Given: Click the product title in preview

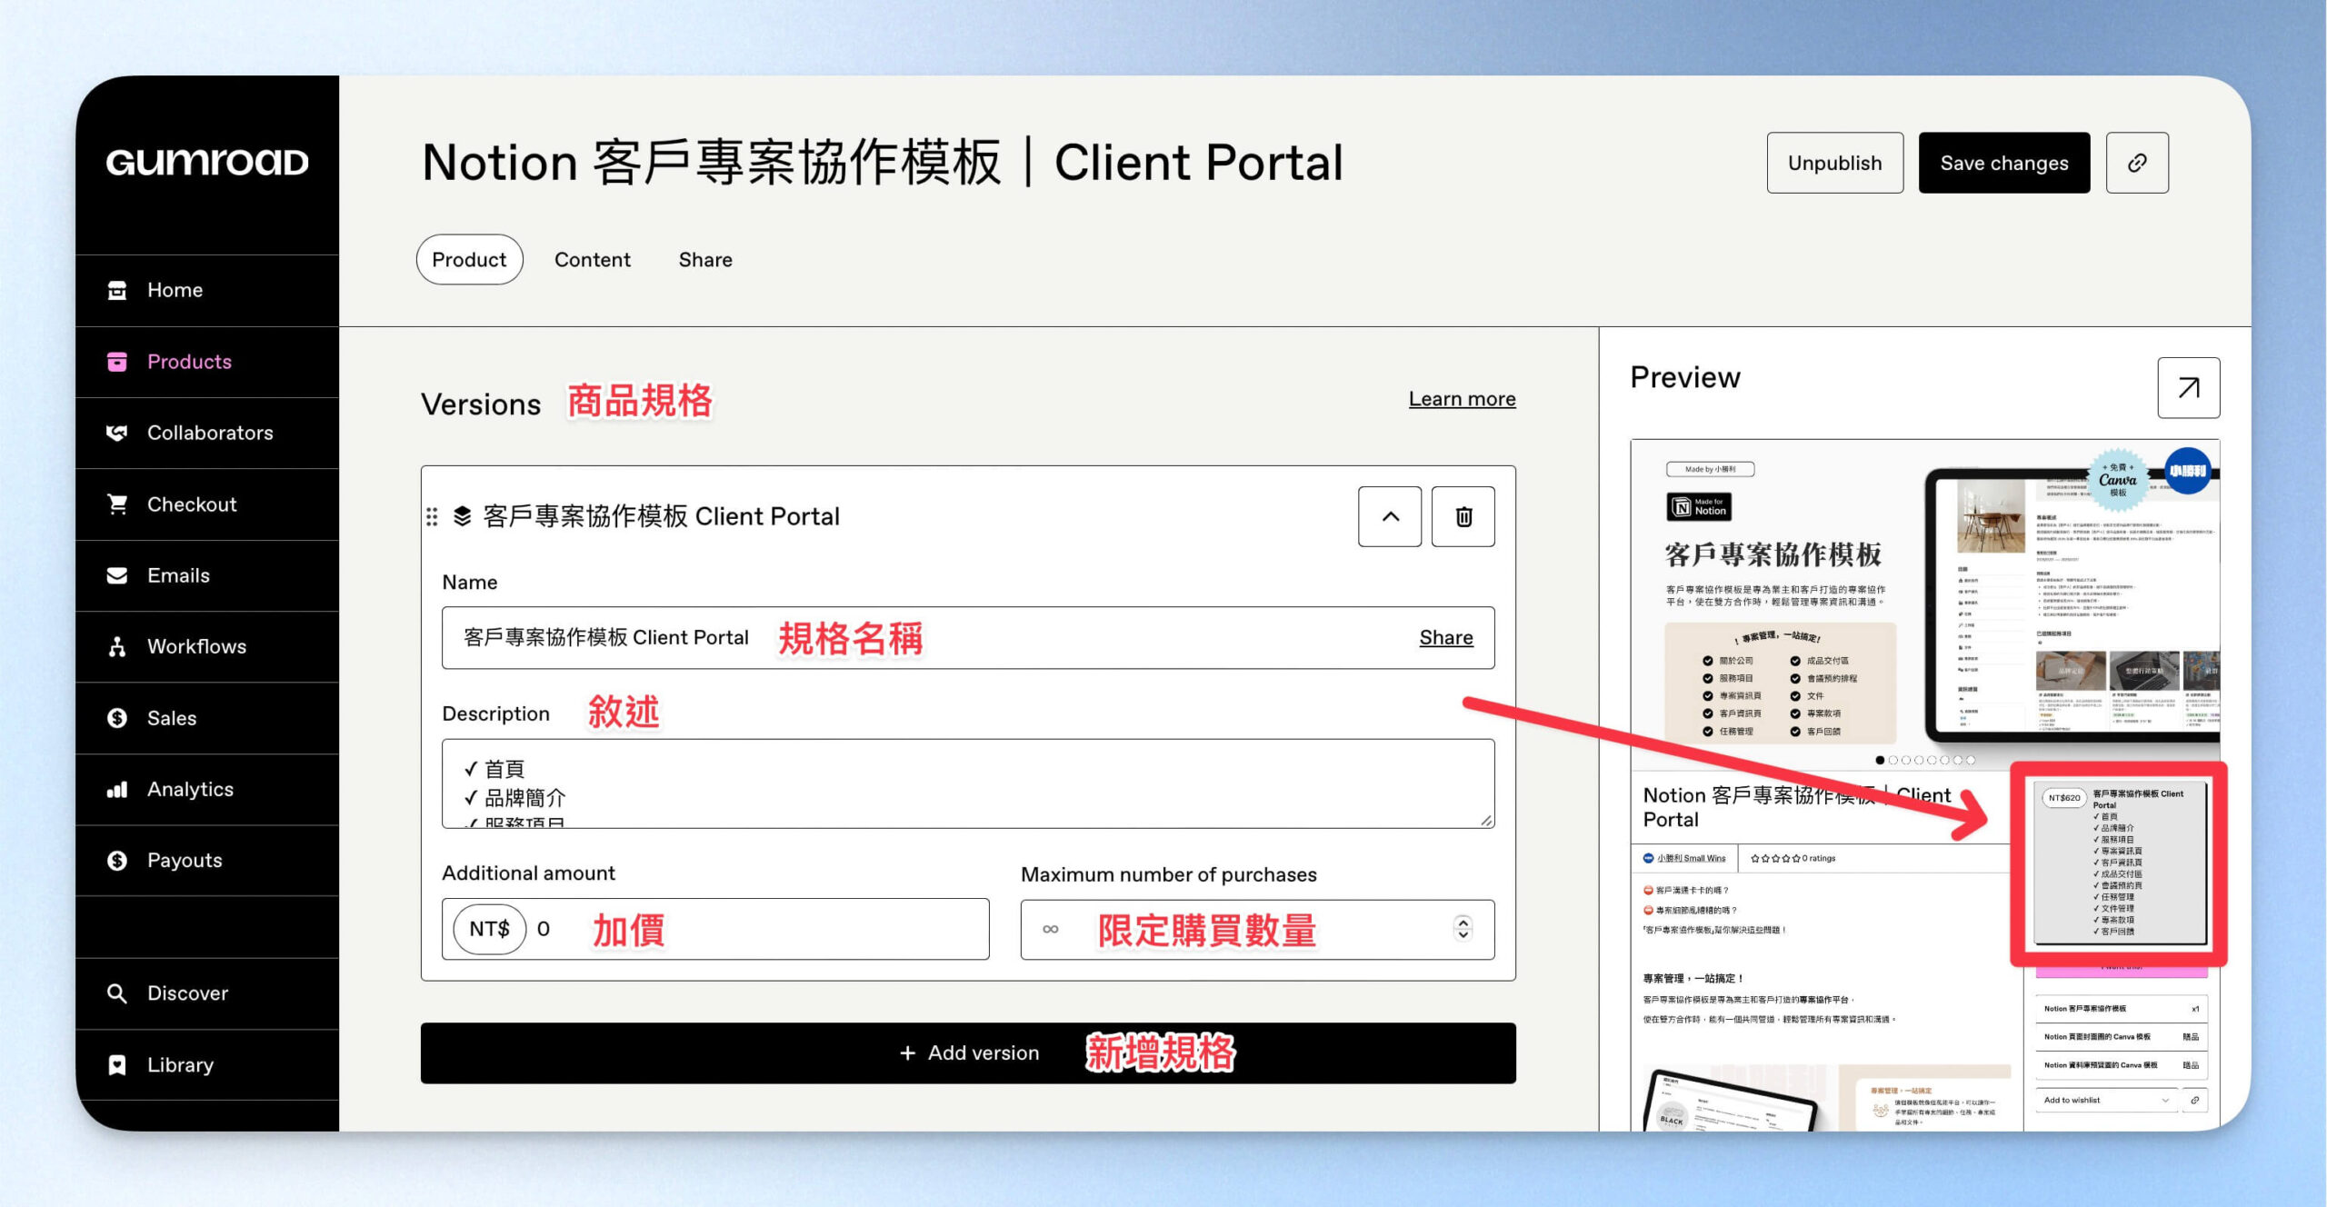Looking at the screenshot, I should click(x=1797, y=807).
